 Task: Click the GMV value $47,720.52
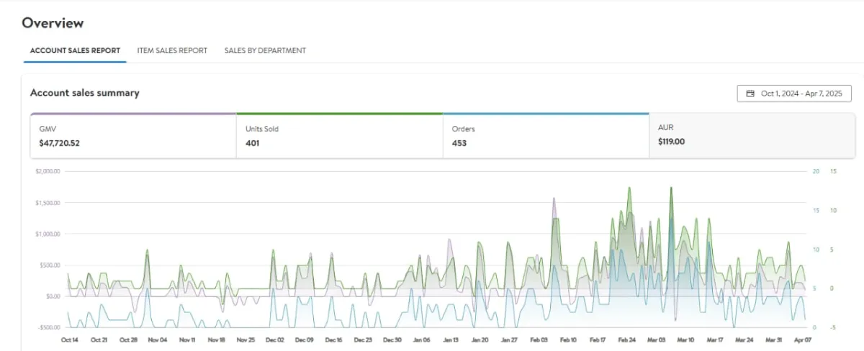pos(59,143)
